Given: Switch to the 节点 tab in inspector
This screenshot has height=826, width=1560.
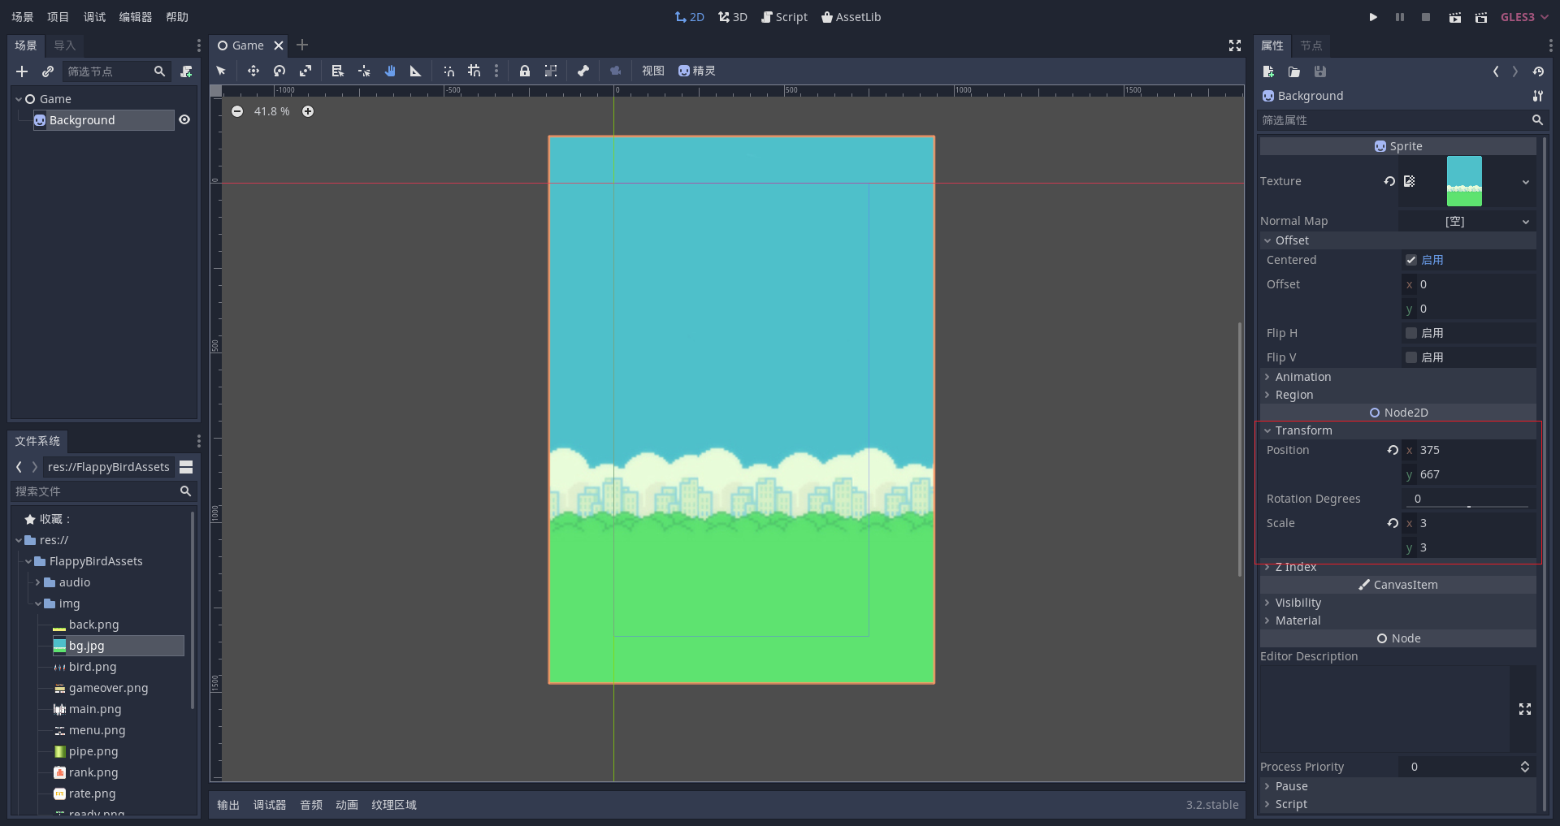Looking at the screenshot, I should coord(1311,45).
